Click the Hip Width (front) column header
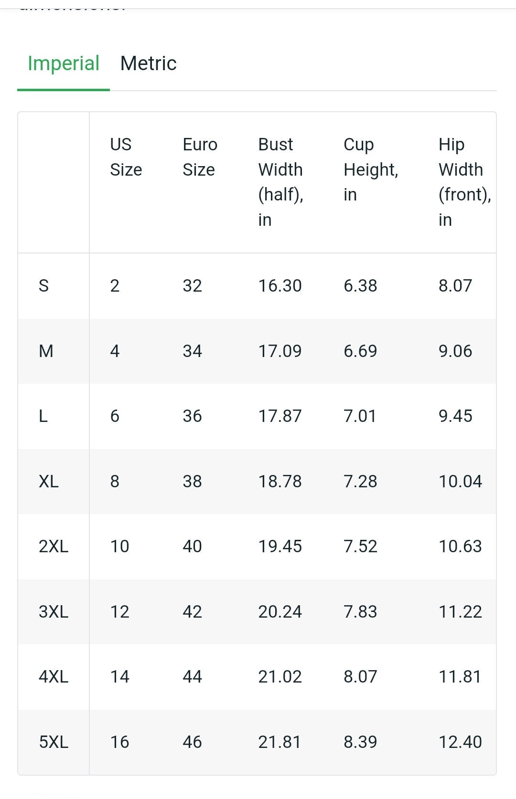 (x=465, y=182)
